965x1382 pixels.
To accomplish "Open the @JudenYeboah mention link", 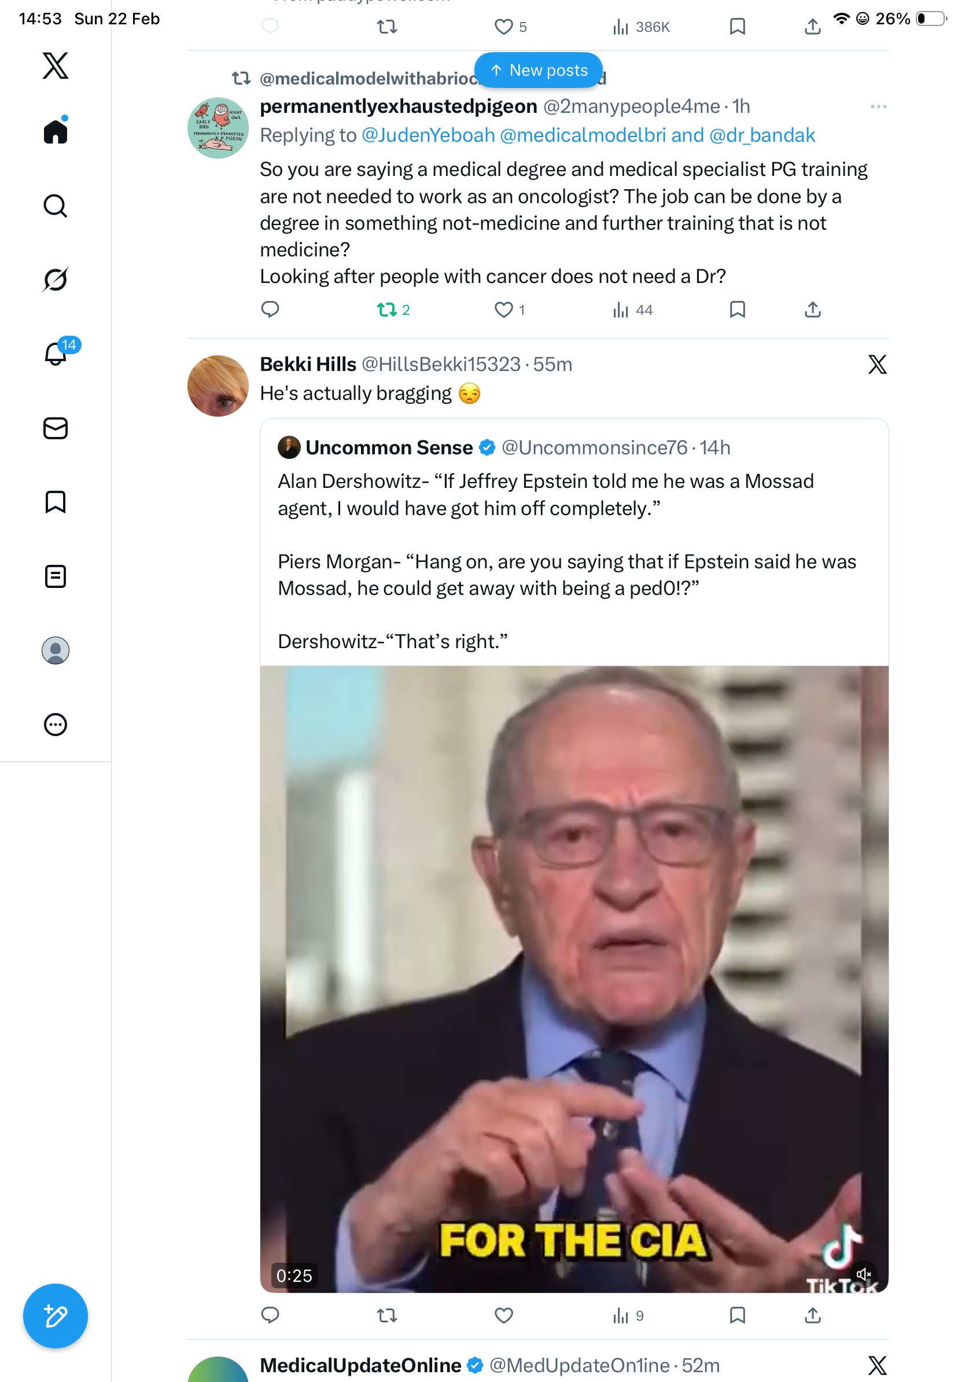I will 428,135.
